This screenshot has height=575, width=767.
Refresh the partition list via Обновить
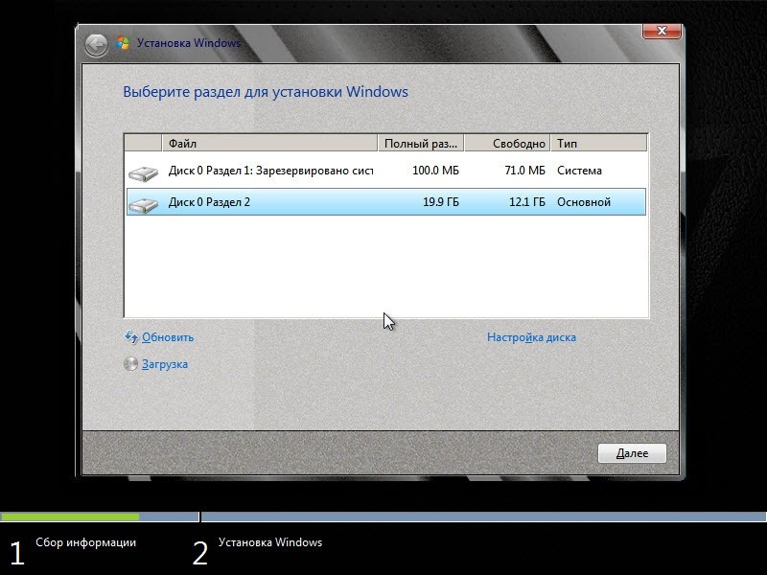pos(168,337)
